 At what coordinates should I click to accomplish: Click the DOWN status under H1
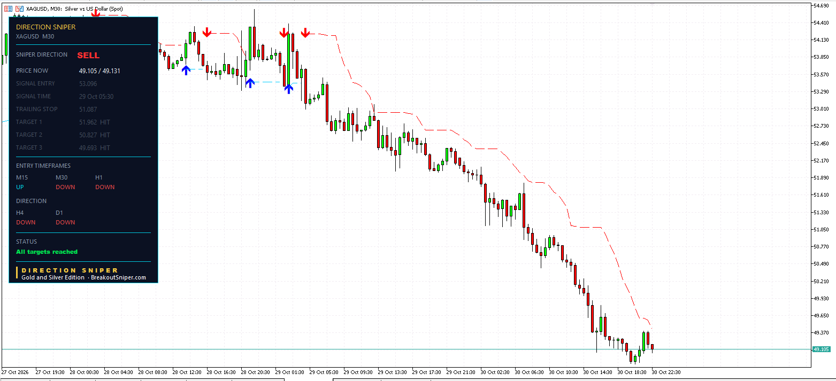click(x=105, y=187)
